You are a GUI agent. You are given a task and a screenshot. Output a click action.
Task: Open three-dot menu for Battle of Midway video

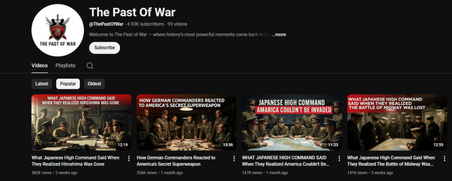(x=444, y=158)
